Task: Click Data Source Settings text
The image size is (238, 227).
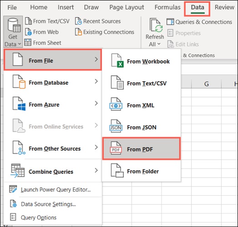Action: (x=48, y=204)
